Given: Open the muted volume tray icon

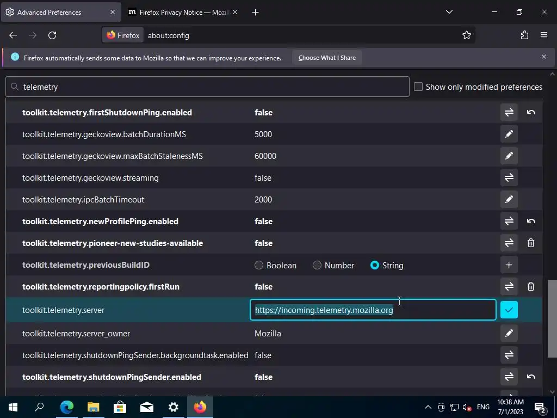Looking at the screenshot, I should coord(467,407).
